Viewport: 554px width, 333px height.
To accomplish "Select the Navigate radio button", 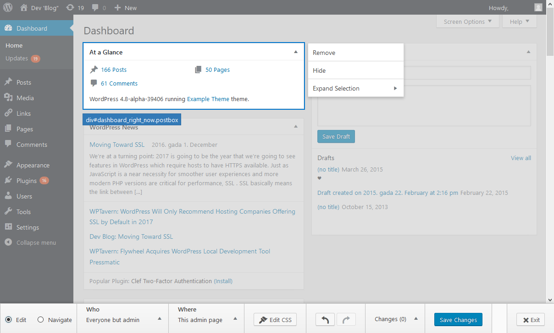I will (40, 320).
